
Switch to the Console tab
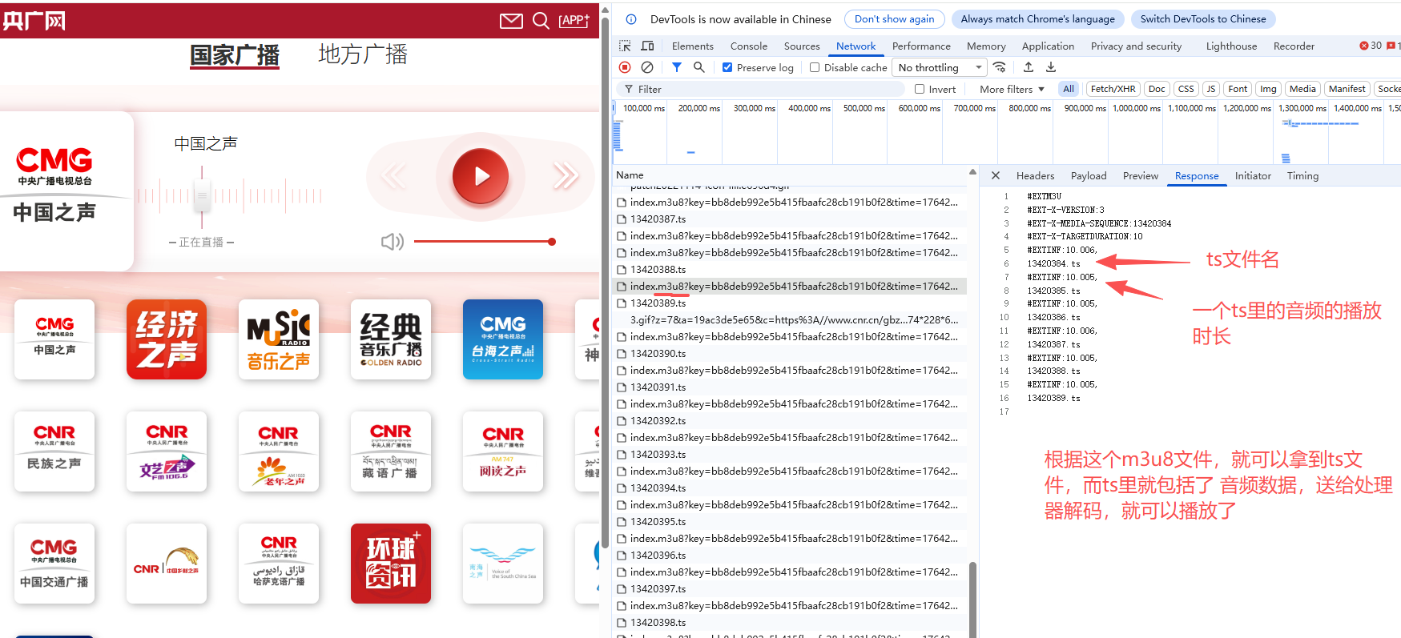click(x=748, y=46)
